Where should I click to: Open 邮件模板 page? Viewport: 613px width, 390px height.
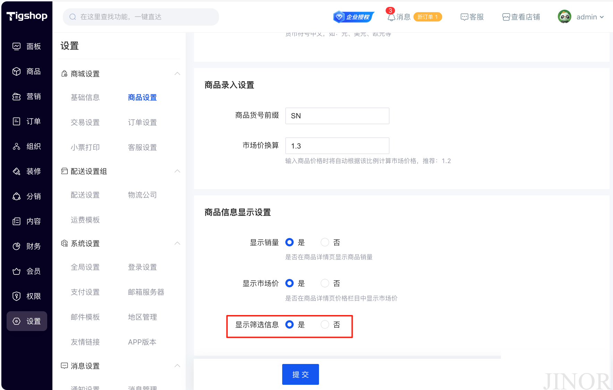point(85,317)
